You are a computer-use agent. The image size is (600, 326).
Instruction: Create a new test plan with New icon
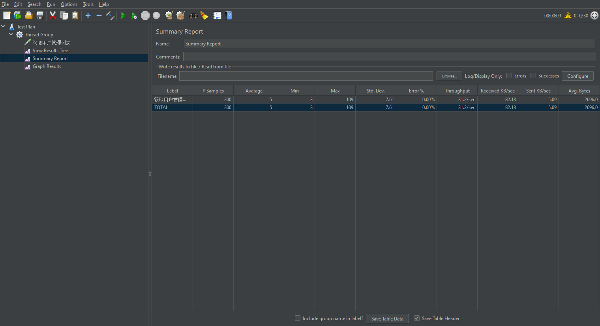click(x=7, y=15)
